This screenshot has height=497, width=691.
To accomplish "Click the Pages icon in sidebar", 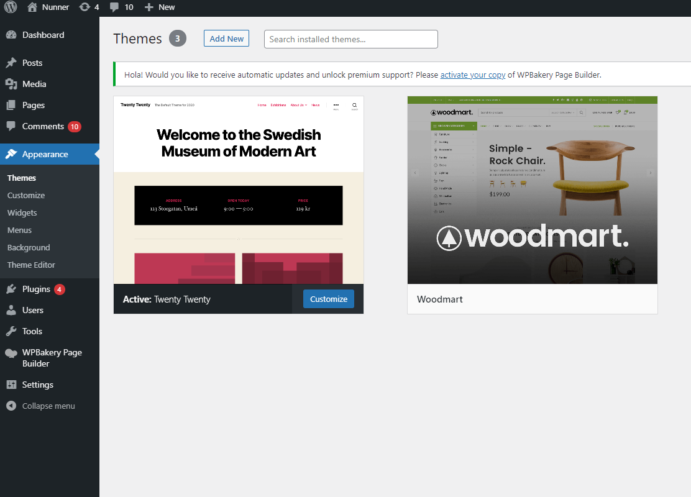I will point(11,106).
